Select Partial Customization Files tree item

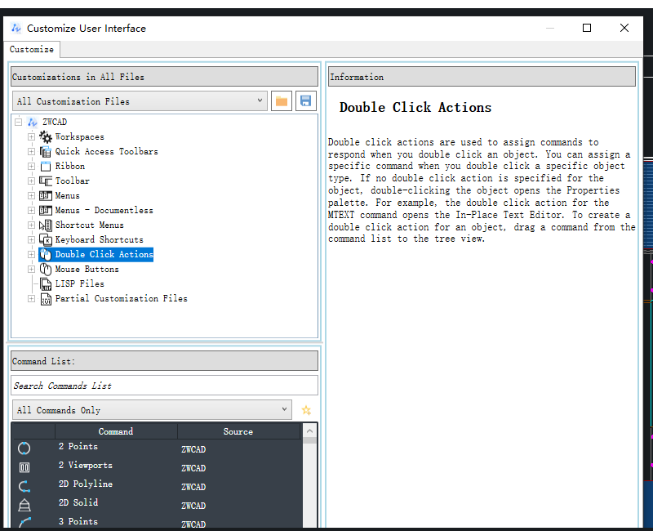[x=121, y=299]
